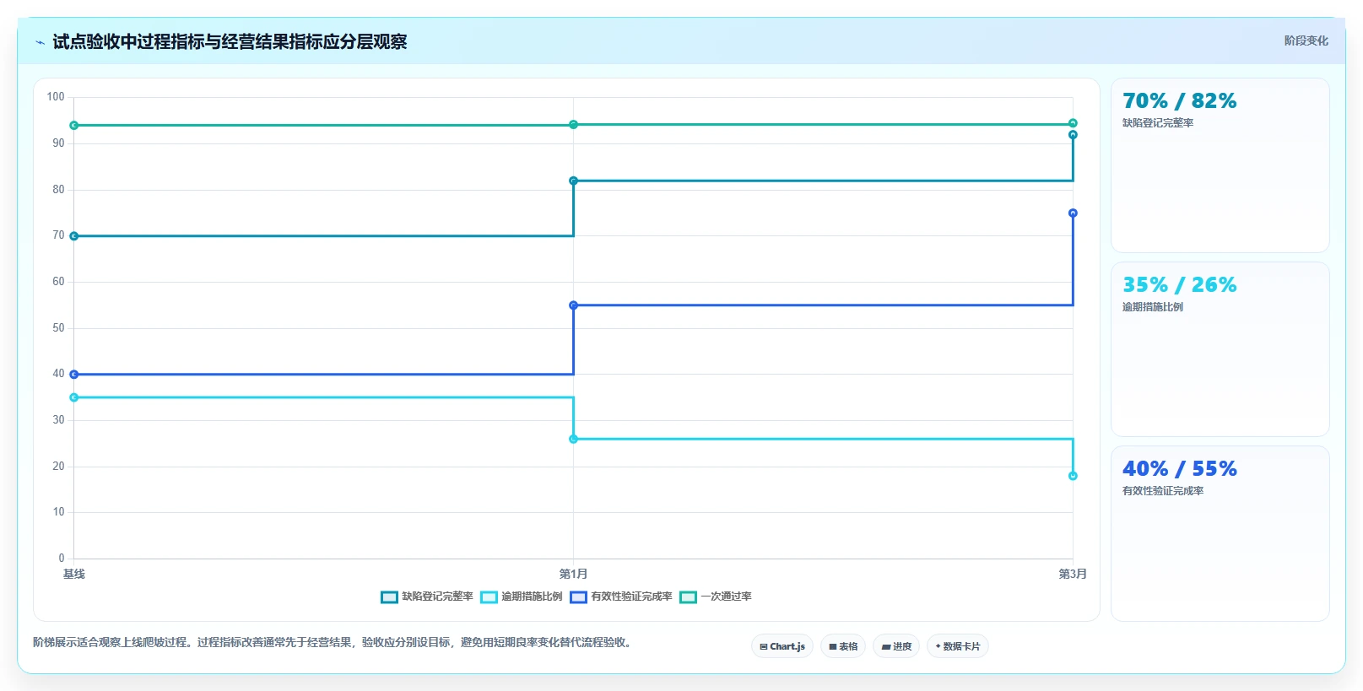The width and height of the screenshot is (1363, 691).
Task: Click the 一次通过率 point at 基线
Action: [74, 126]
